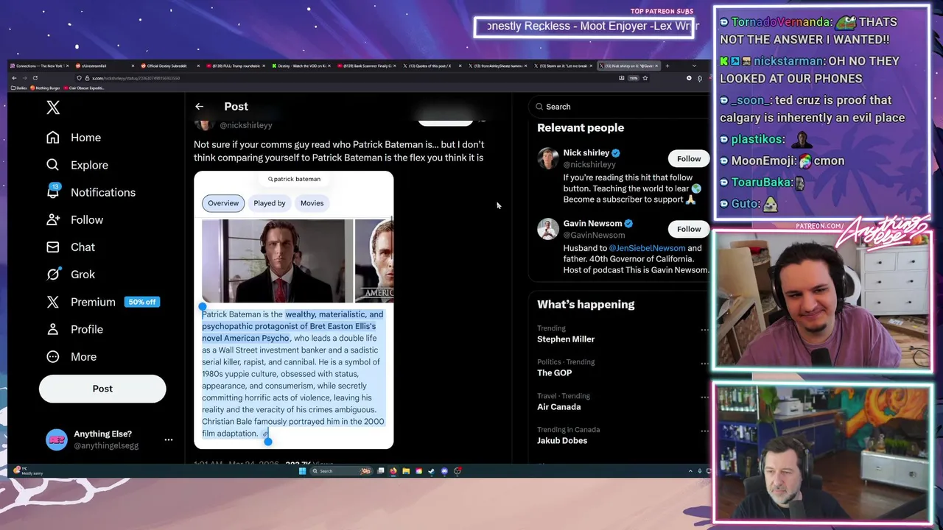Select the Movies chip
This screenshot has height=530, width=943.
[x=312, y=203]
